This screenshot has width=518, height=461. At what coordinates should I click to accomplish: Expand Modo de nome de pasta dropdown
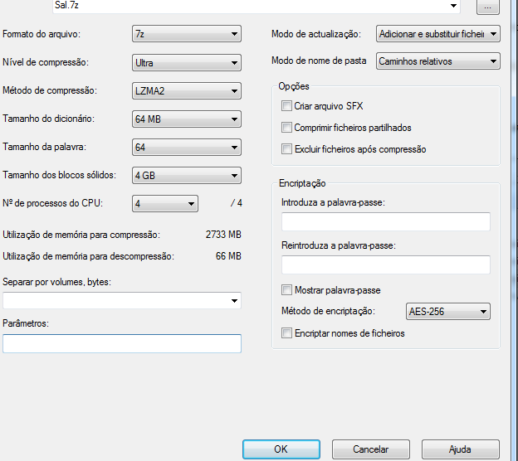(437, 61)
